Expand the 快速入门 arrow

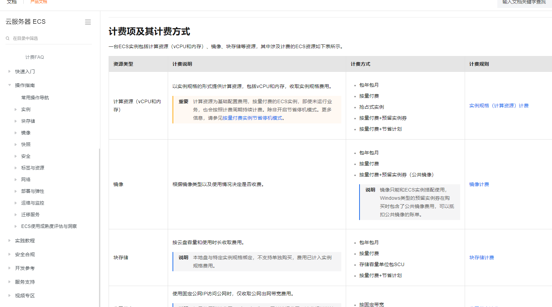(9, 72)
